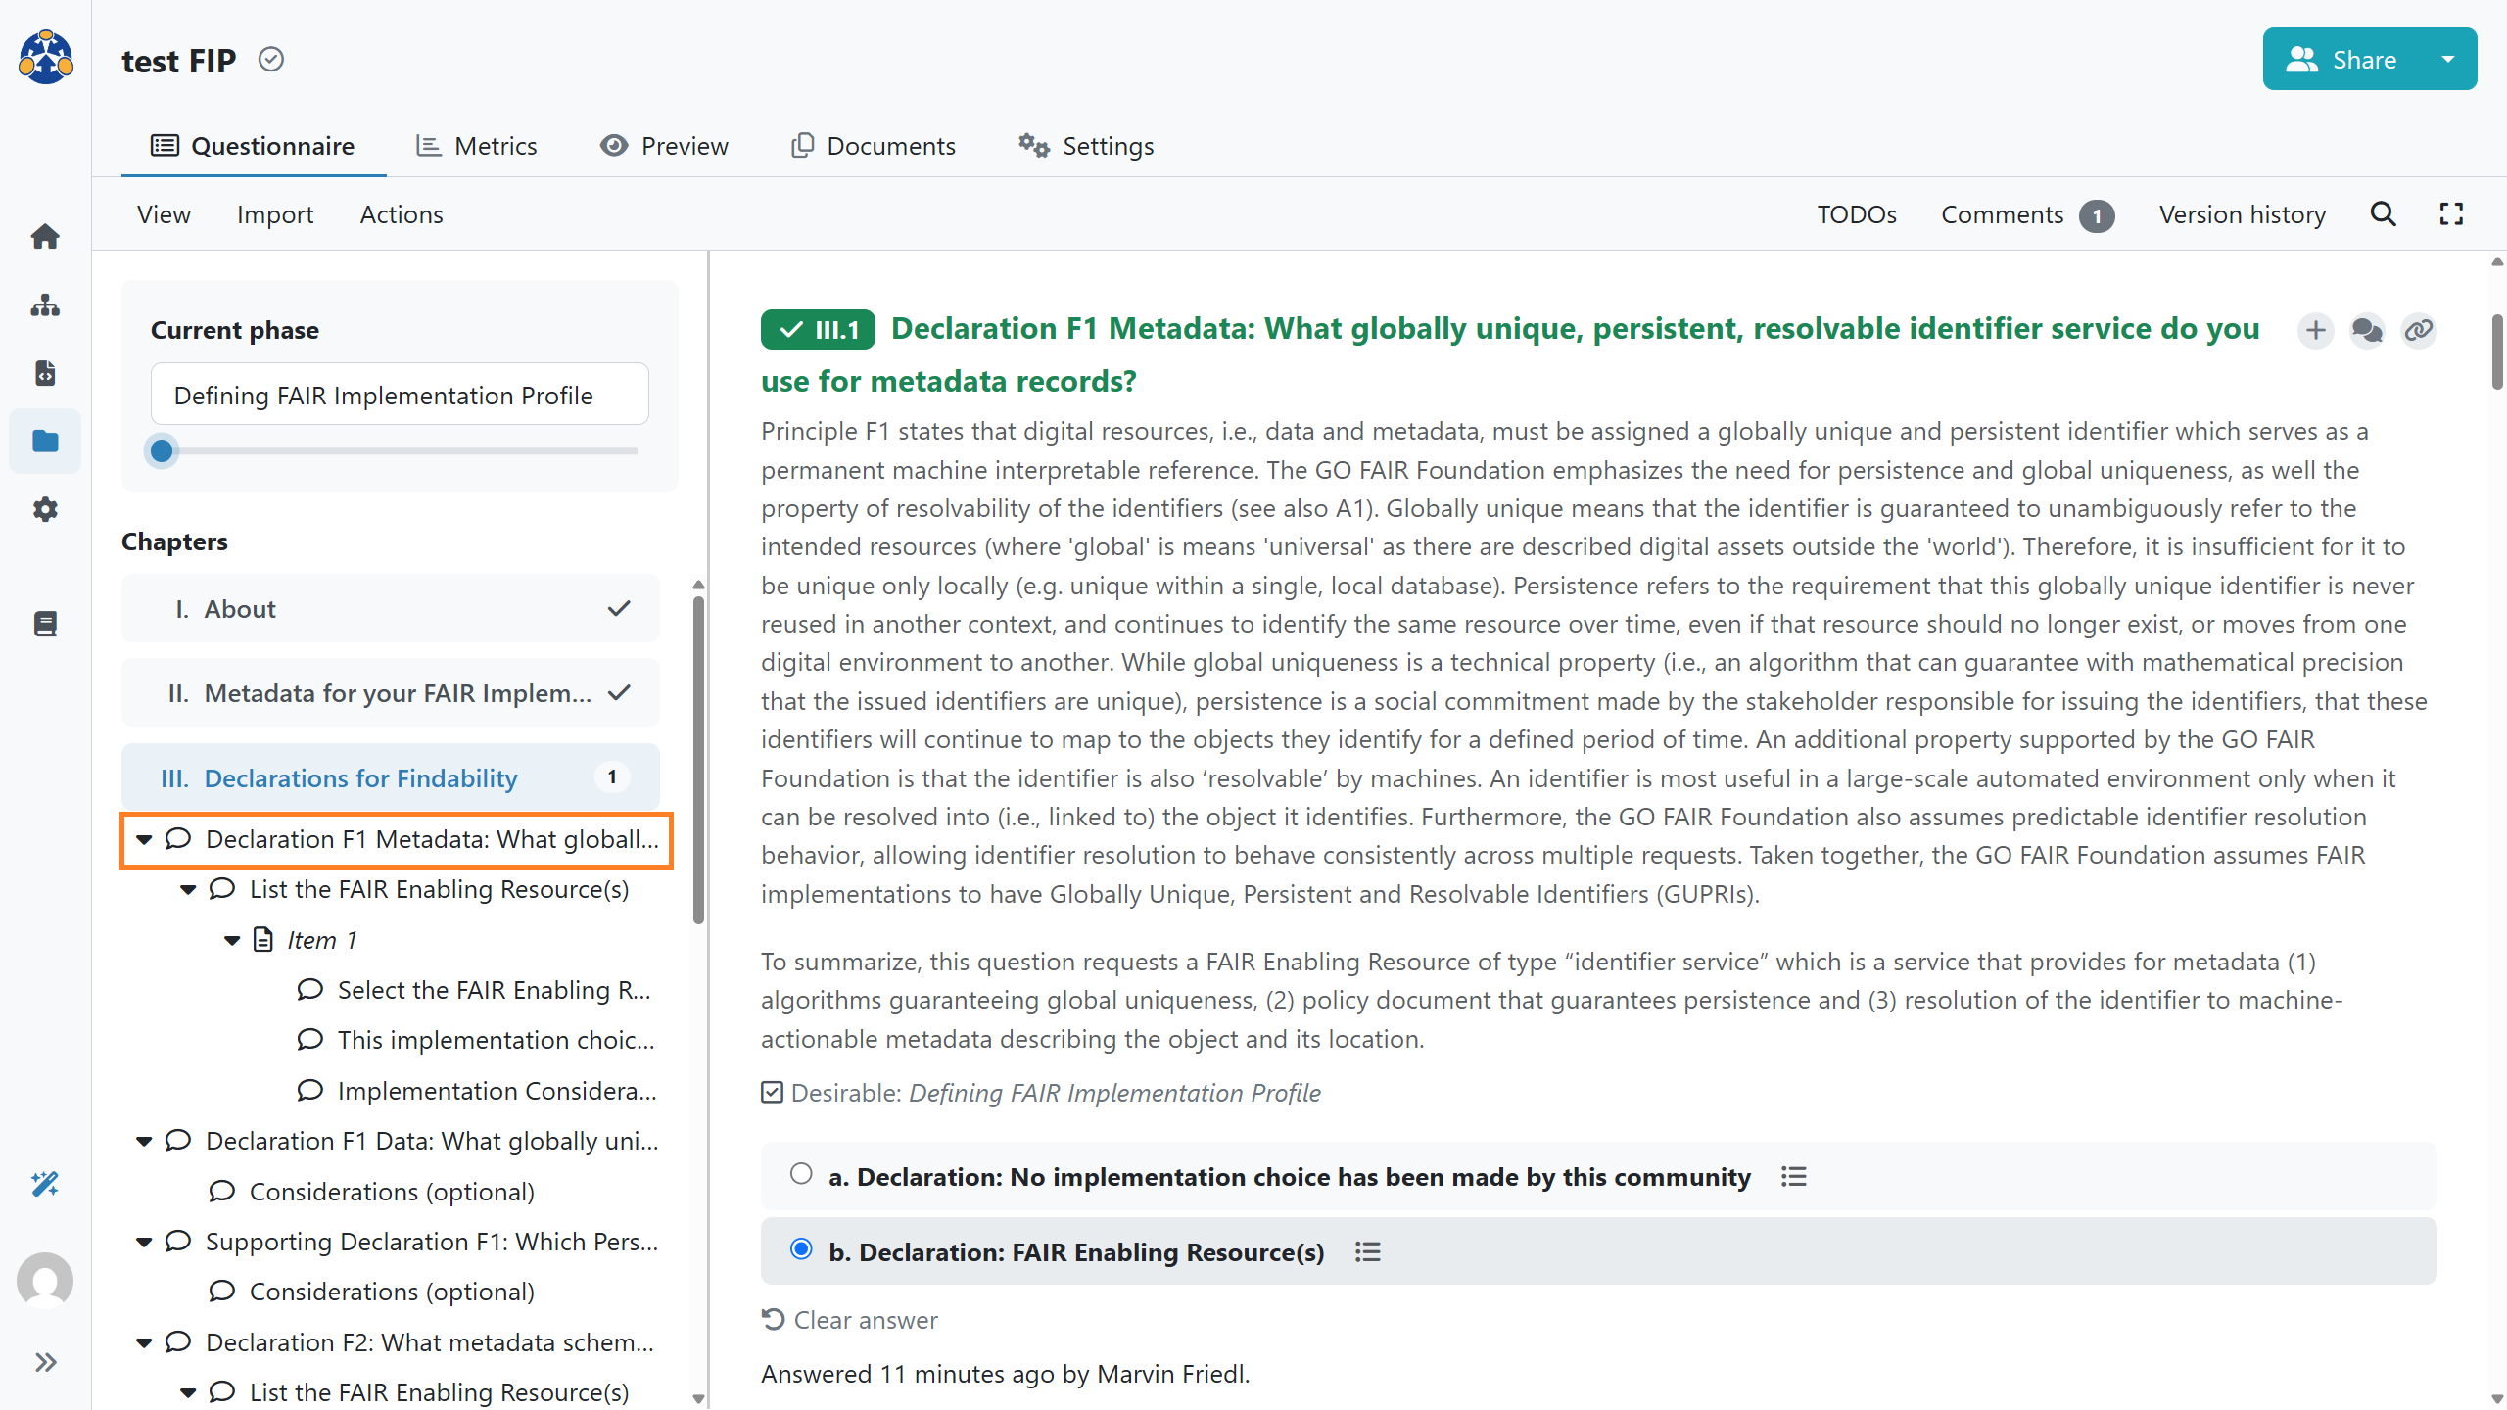This screenshot has height=1410, width=2507.
Task: Click the Declarations for Findability count badge
Action: [612, 777]
